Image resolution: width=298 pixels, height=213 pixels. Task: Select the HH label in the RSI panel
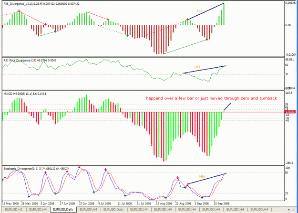coord(197,67)
